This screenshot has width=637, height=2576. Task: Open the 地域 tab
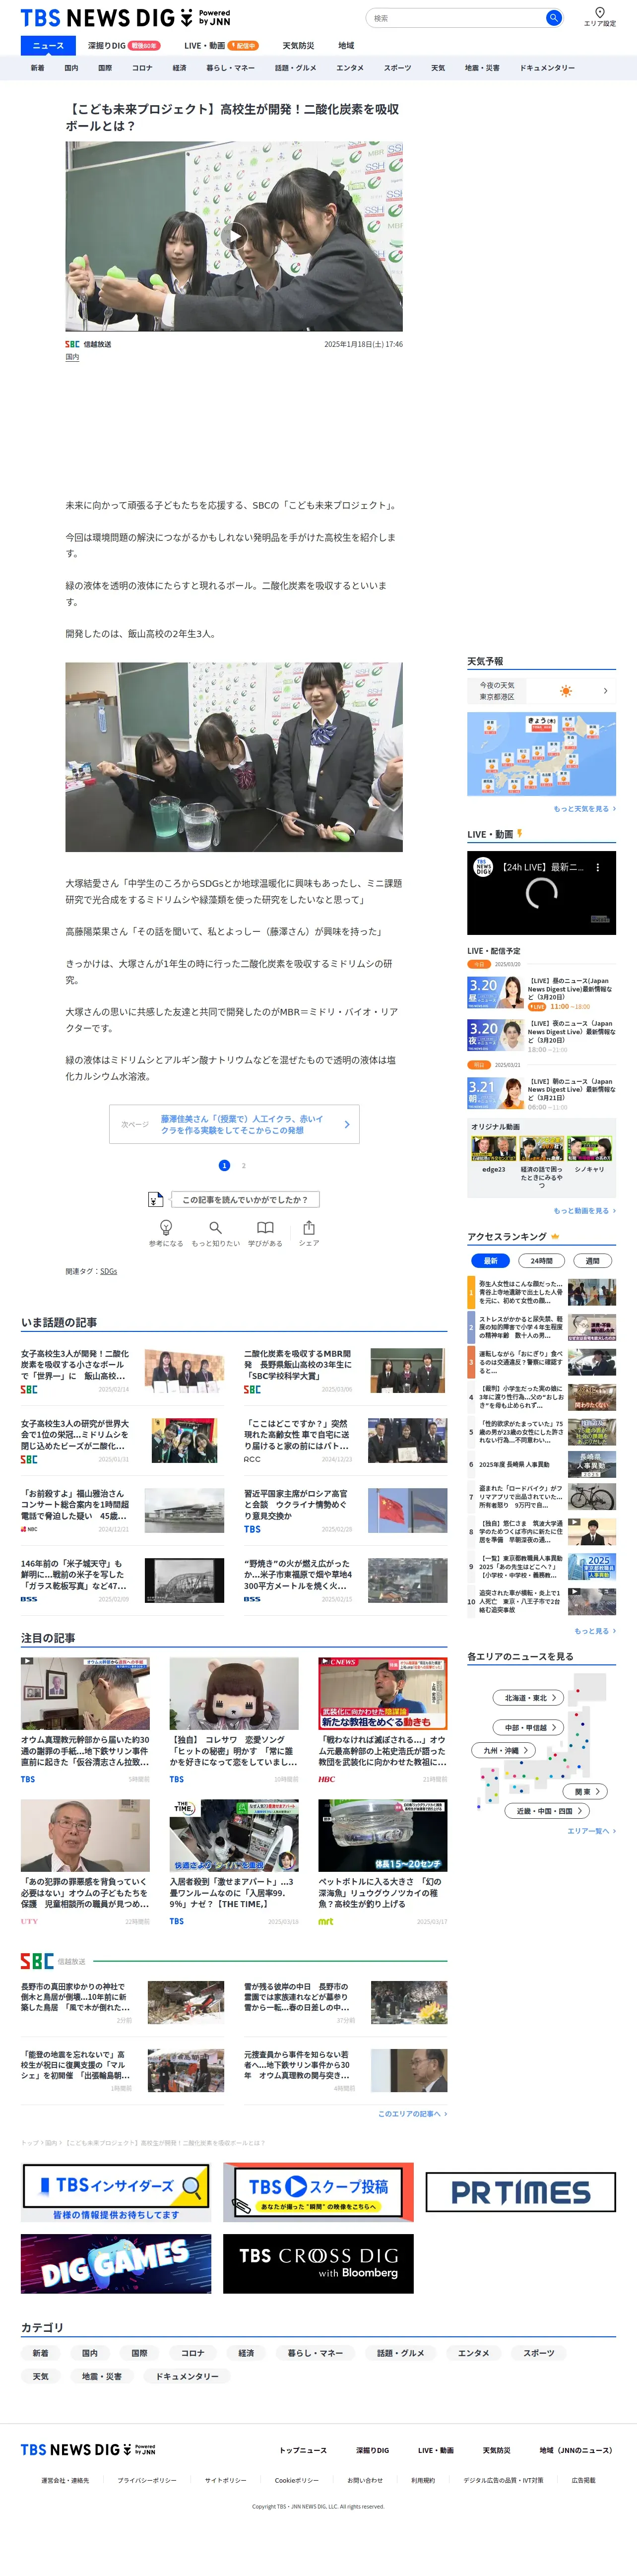(x=346, y=45)
